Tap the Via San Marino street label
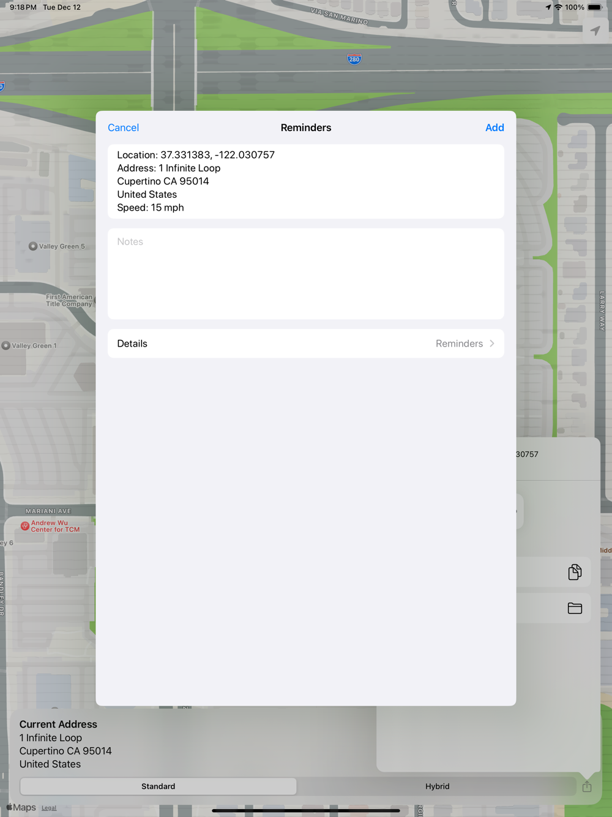 tap(339, 16)
